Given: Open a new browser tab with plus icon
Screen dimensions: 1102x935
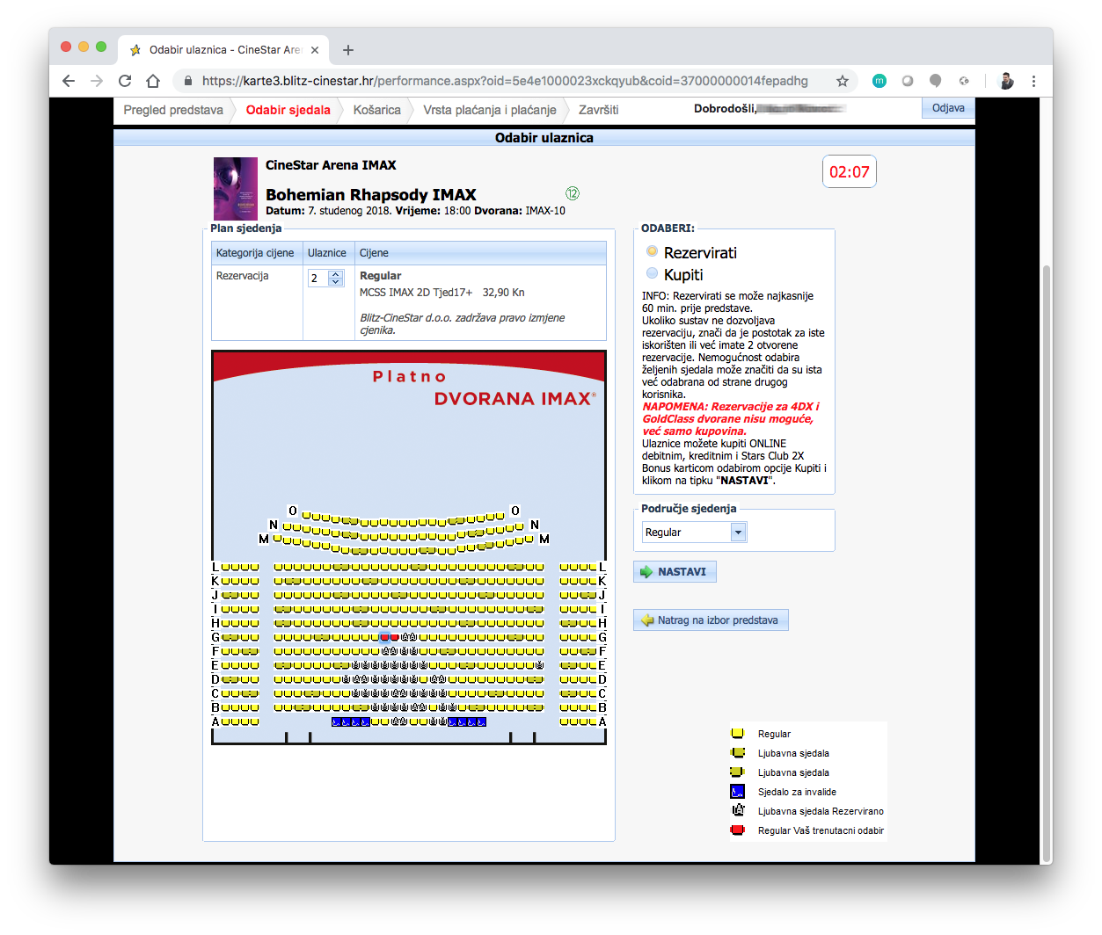Looking at the screenshot, I should (x=348, y=50).
